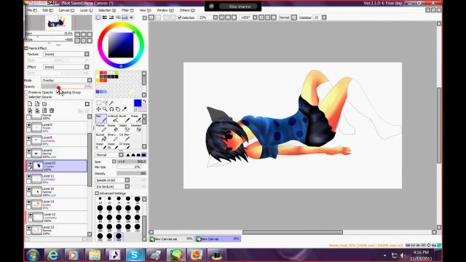Select the flat brush edge shape
466x262 pixels.
click(144, 155)
